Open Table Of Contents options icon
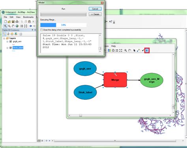The height and width of the screenshot is (148, 187). coord(21,34)
